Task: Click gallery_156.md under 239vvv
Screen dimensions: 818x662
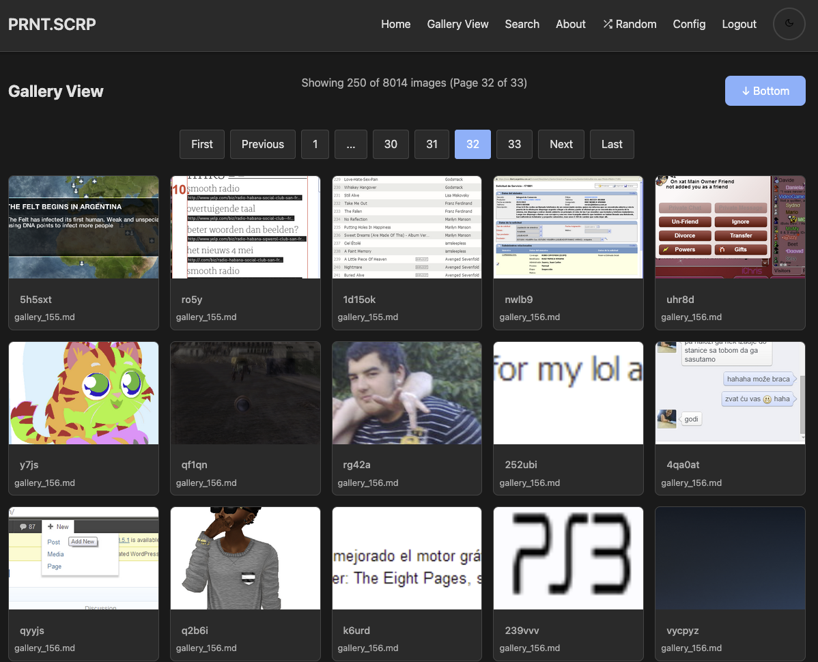Action: pyautogui.click(x=529, y=648)
